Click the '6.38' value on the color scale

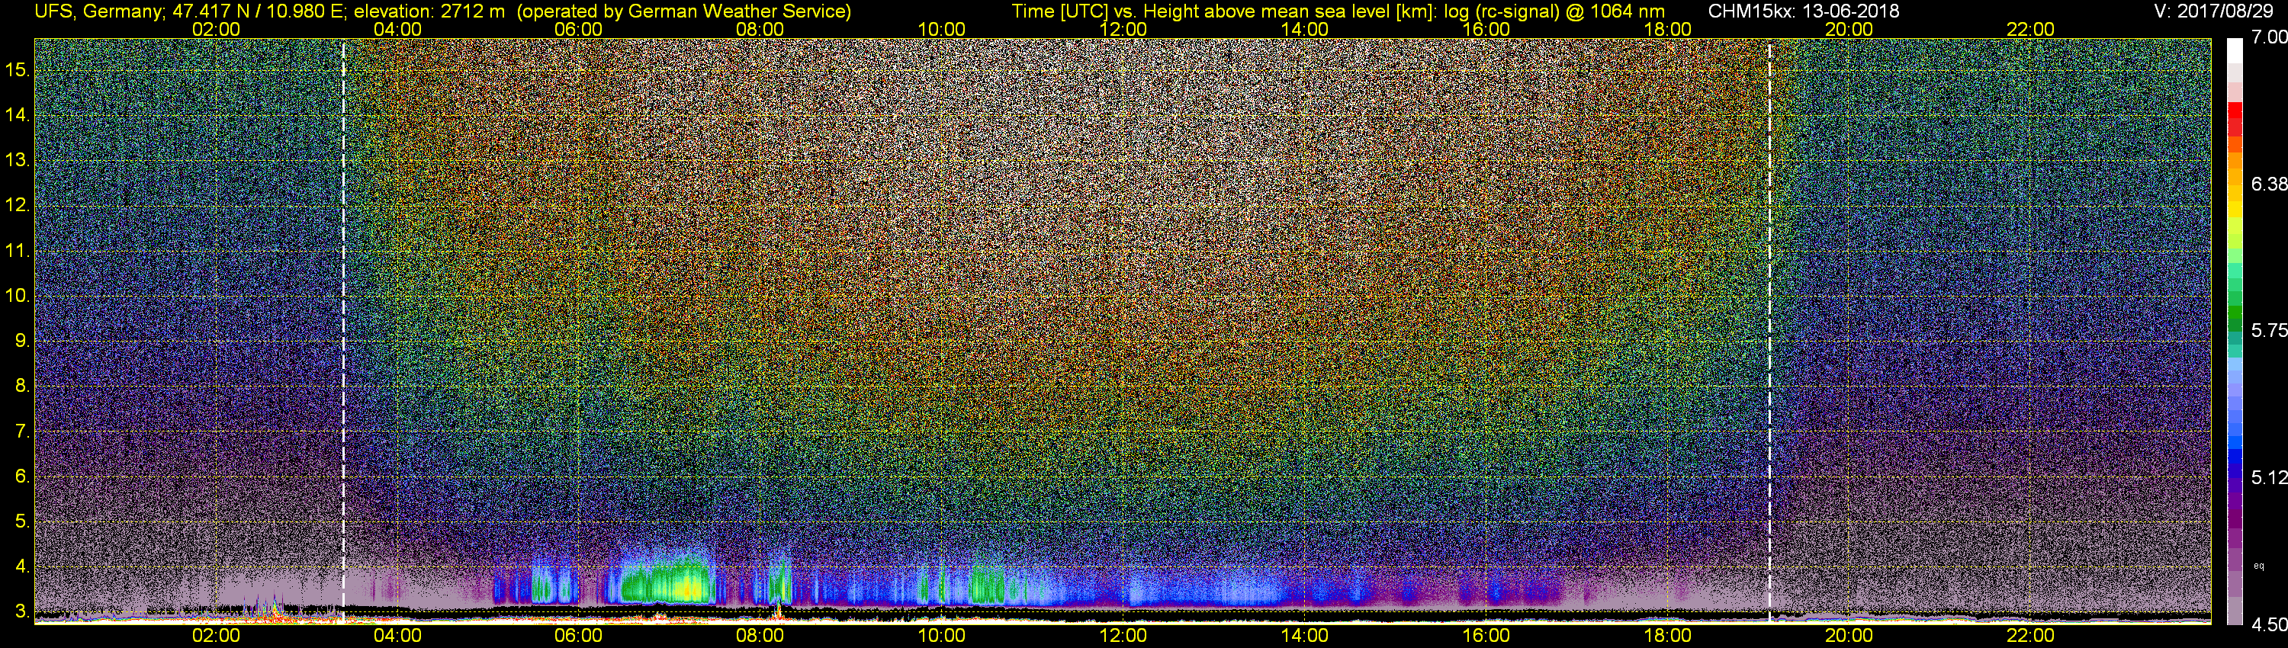2270,184
